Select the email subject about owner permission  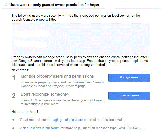(54, 5)
